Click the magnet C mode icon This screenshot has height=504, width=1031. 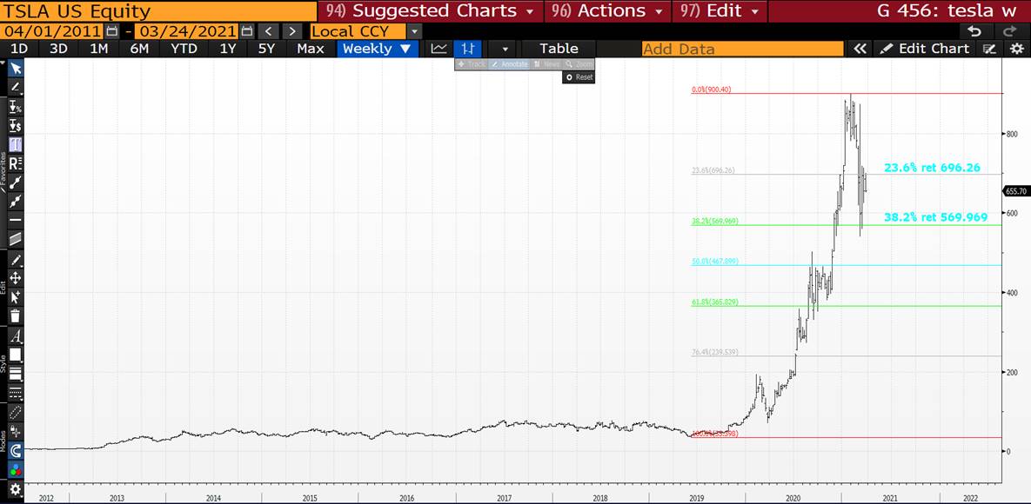pyautogui.click(x=16, y=451)
